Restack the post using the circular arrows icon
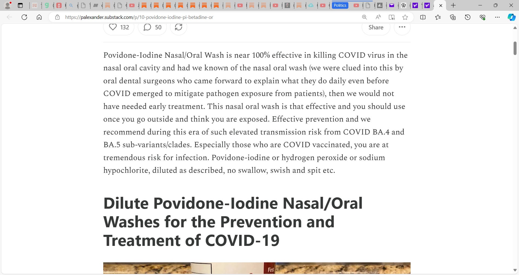 178,27
